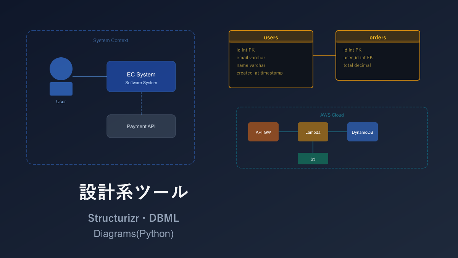Screen dimensions: 458x258
Task: Click the Lambda node
Action: point(313,132)
